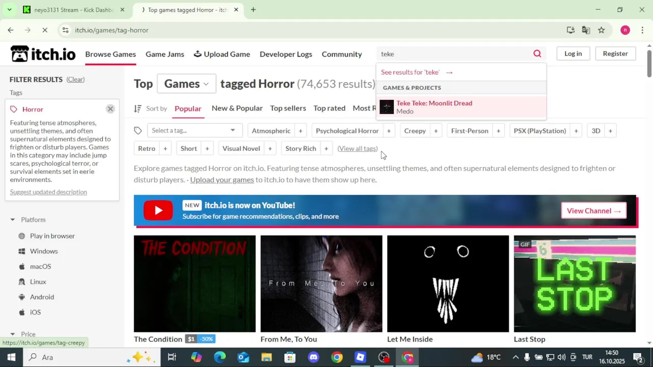Open the translate page icon
The height and width of the screenshot is (367, 653).
pyautogui.click(x=586, y=30)
